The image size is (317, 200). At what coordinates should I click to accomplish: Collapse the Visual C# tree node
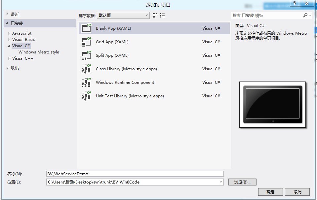(8, 46)
